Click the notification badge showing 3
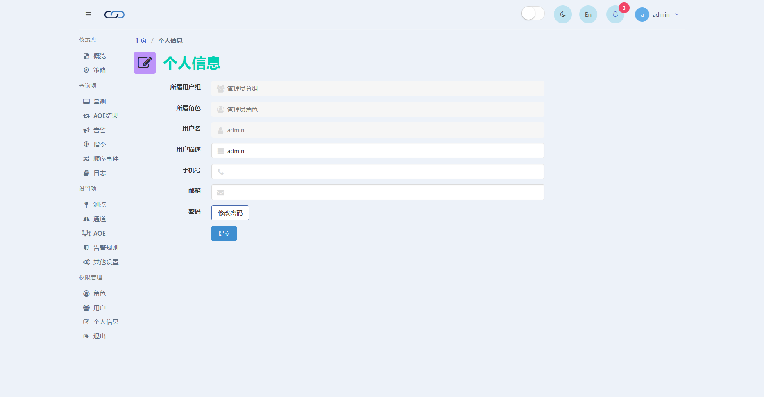 624,8
